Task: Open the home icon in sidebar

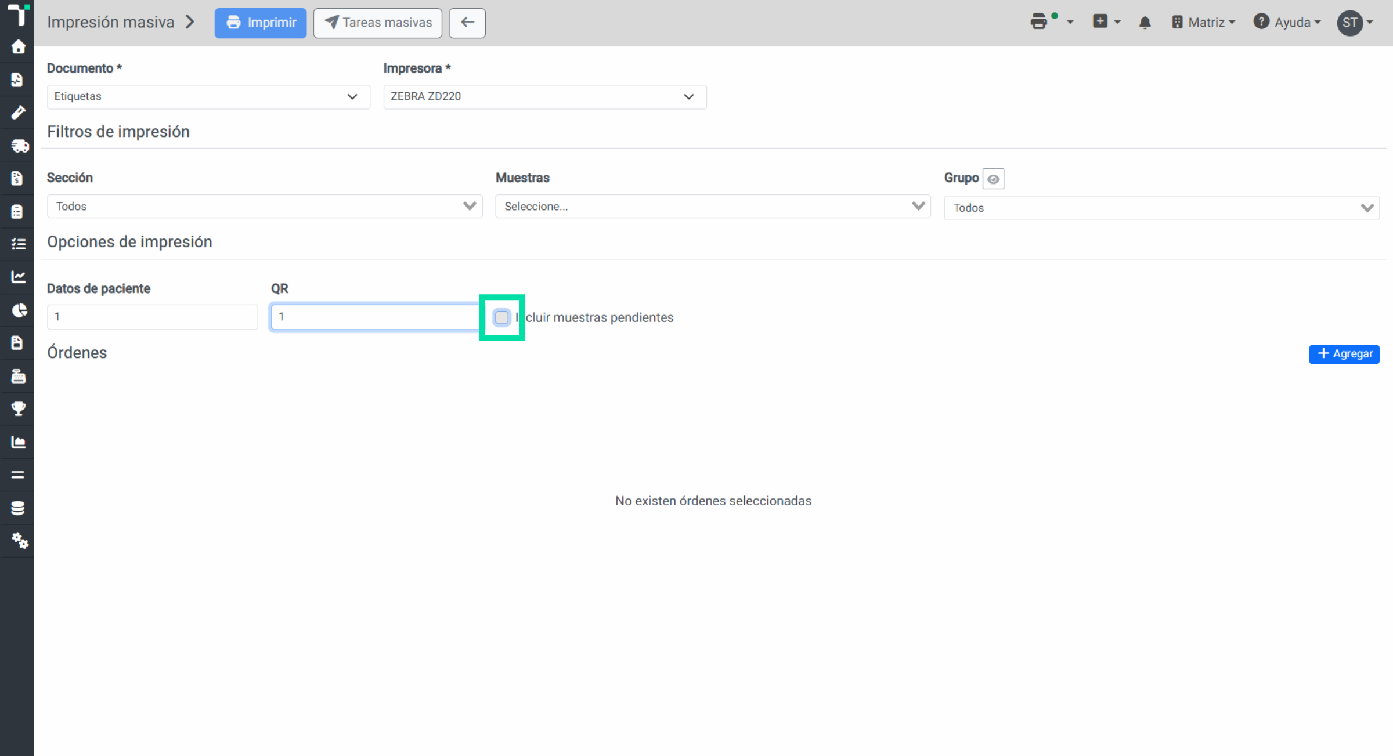Action: [18, 46]
